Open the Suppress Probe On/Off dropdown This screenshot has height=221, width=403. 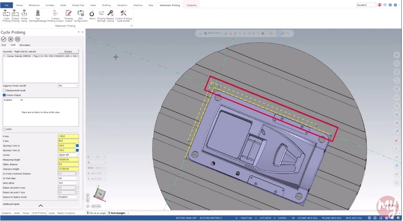pos(68,86)
